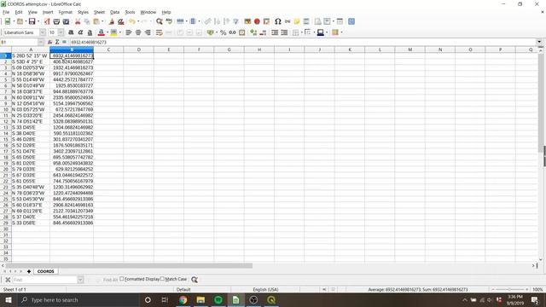Toggle the Formatted Display checkbox
This screenshot has width=546, height=307.
point(121,279)
